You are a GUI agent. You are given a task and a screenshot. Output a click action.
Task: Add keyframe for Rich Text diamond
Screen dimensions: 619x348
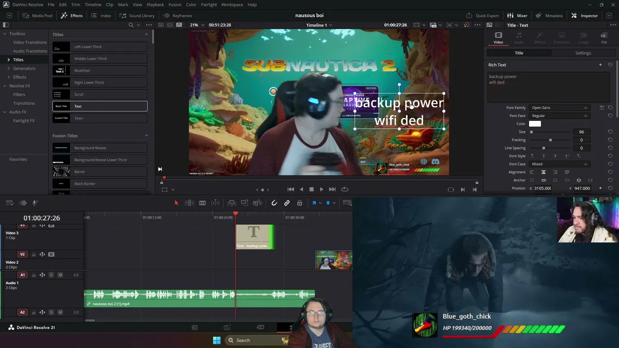[x=601, y=65]
